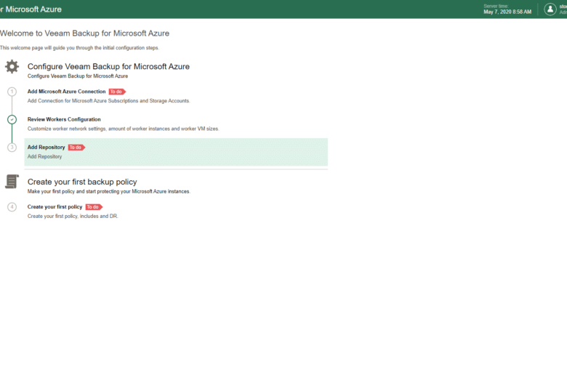
Task: Open Create your first policy step
Action: pyautogui.click(x=55, y=207)
